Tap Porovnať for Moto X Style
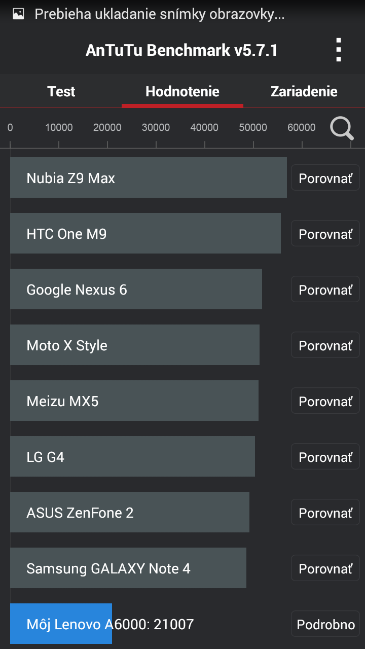Image resolution: width=365 pixels, height=649 pixels. 325,345
